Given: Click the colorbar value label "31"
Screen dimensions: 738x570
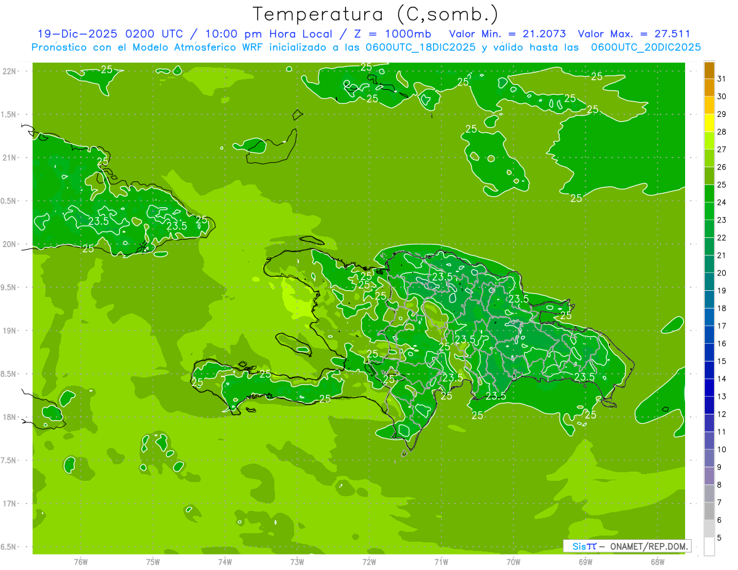Looking at the screenshot, I should pyautogui.click(x=721, y=79).
